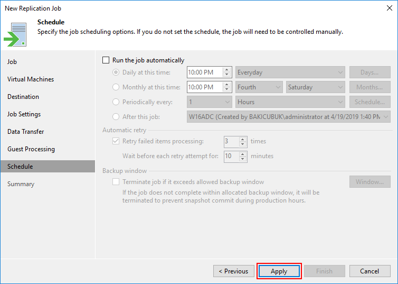The image size is (398, 284).
Task: Click the replication job wizard icon
Action: point(15,34)
